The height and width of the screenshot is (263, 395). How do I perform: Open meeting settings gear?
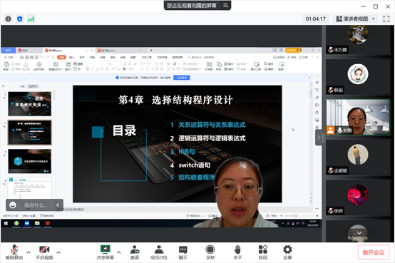(x=287, y=252)
